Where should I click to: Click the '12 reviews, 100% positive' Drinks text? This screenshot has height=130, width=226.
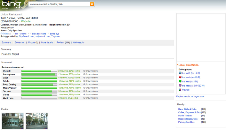pos(70,81)
